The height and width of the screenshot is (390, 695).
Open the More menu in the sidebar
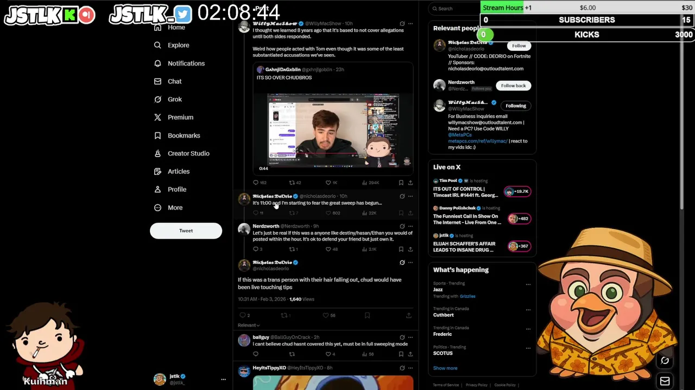168,207
